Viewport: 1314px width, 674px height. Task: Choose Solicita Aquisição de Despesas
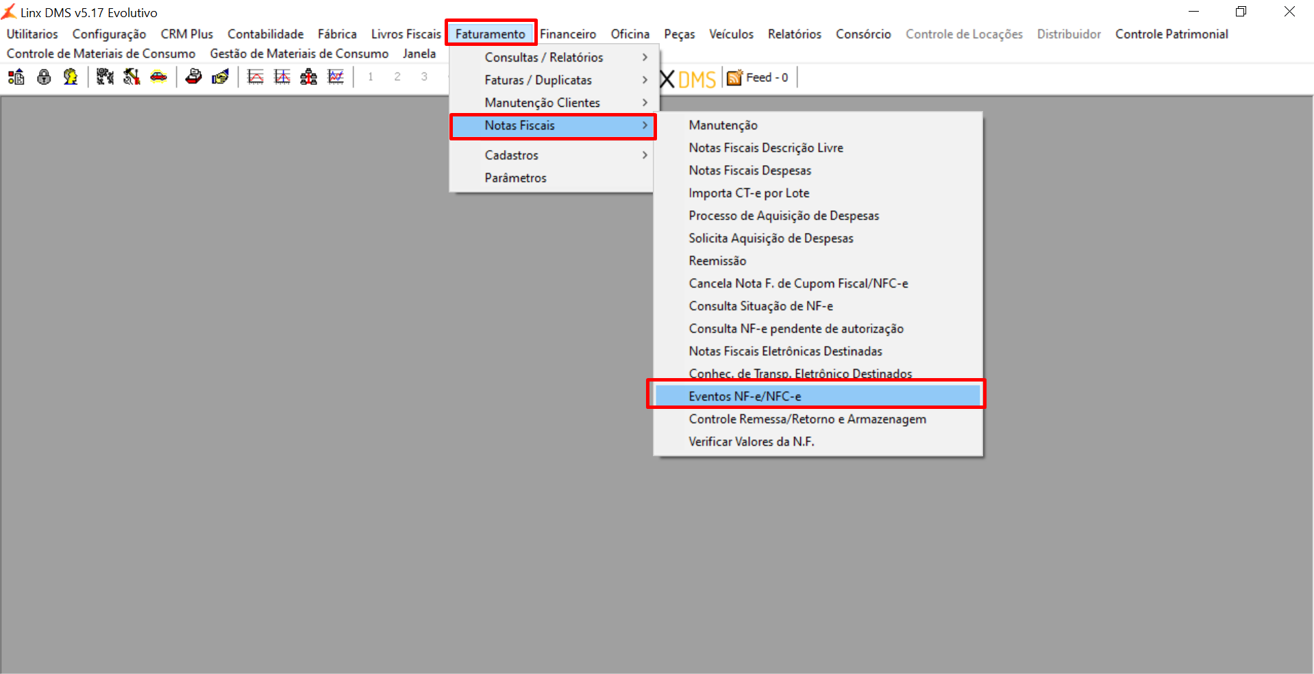tap(818, 238)
